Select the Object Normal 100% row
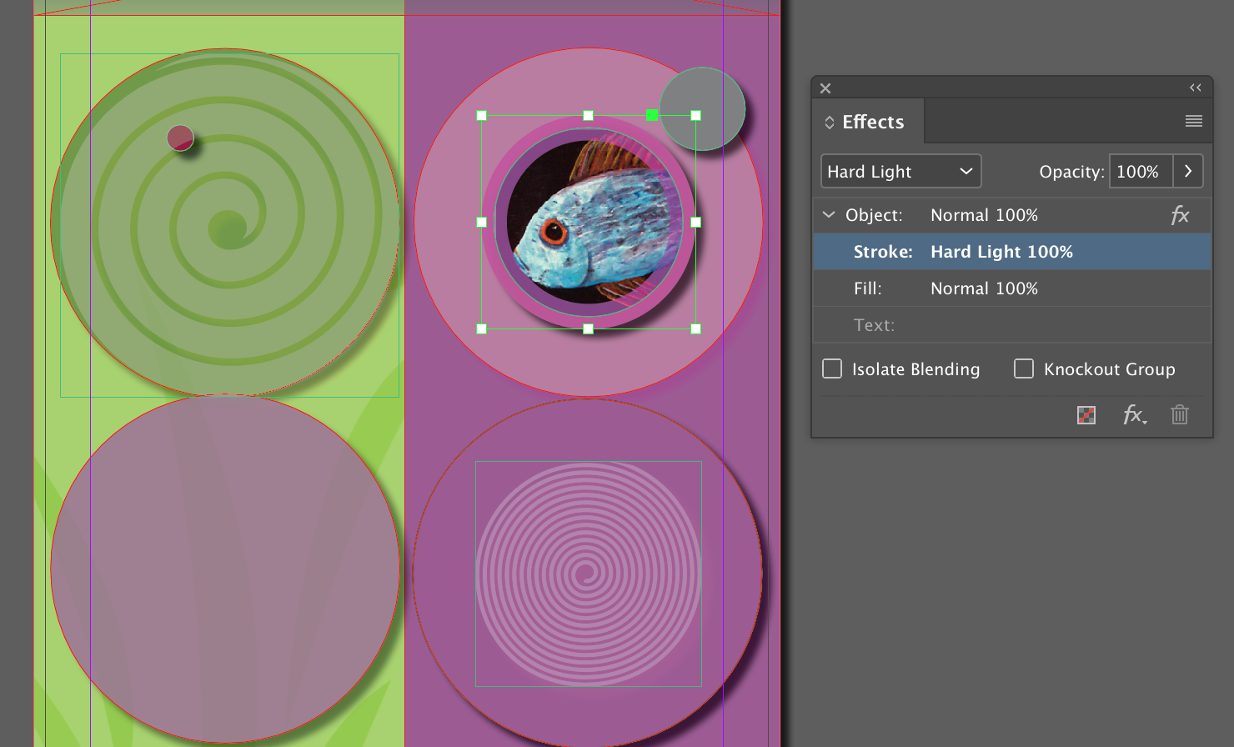 coord(1012,215)
